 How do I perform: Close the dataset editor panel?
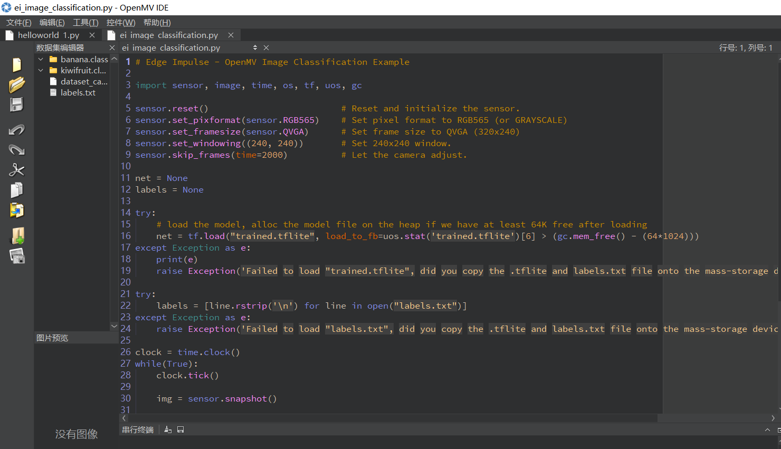pos(112,47)
